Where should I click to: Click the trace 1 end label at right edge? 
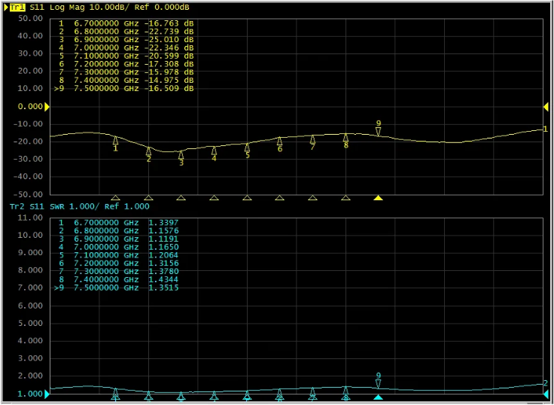point(546,129)
